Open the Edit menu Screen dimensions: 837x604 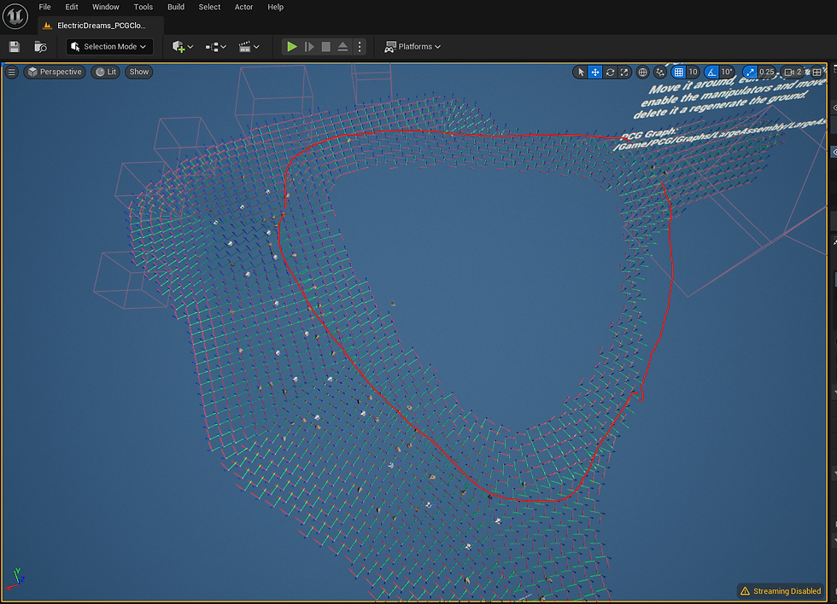coord(72,7)
